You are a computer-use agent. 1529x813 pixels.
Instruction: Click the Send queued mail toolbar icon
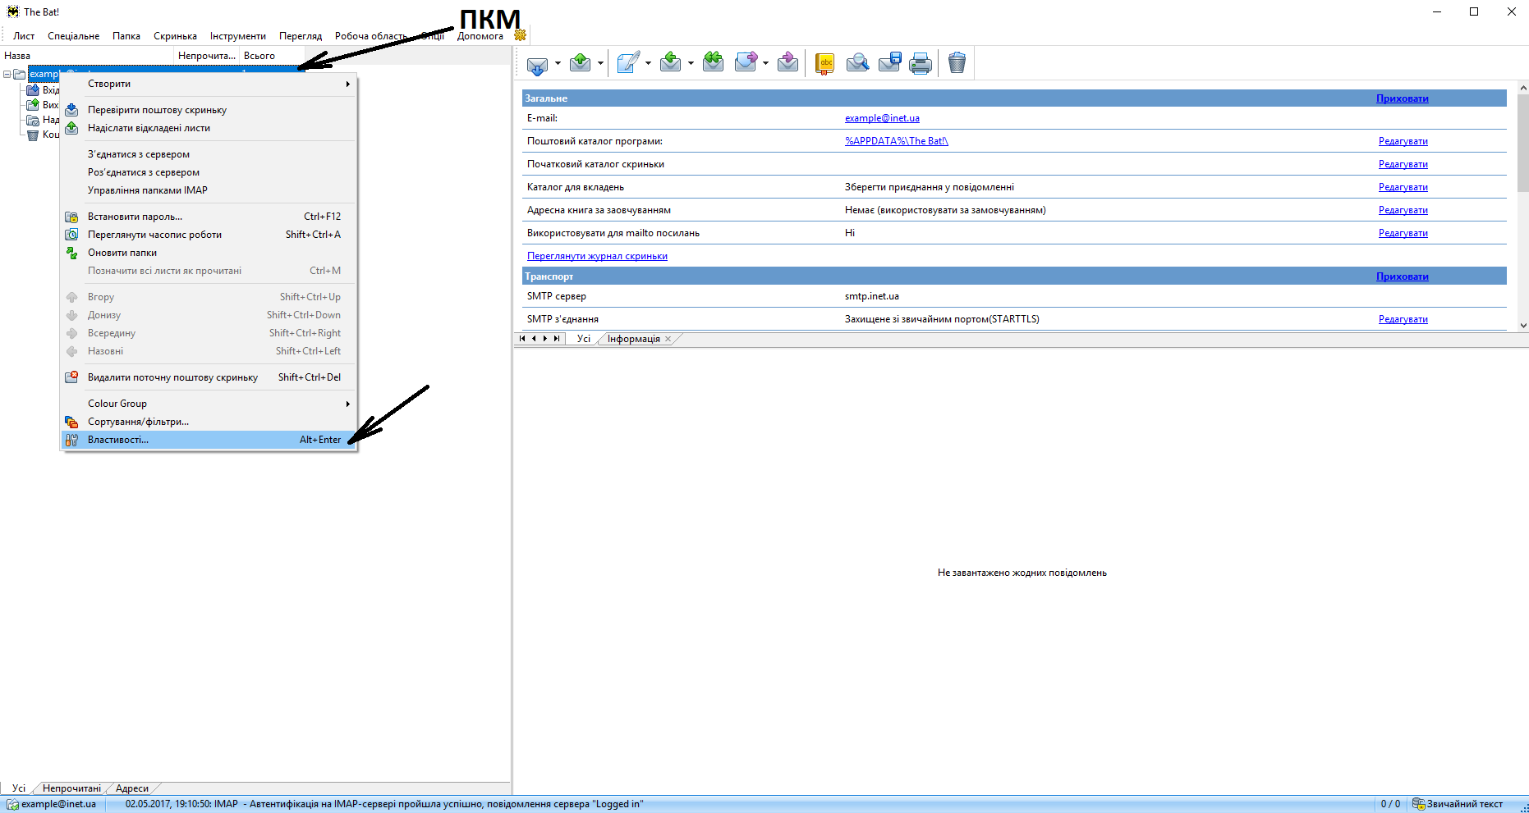pyautogui.click(x=581, y=63)
